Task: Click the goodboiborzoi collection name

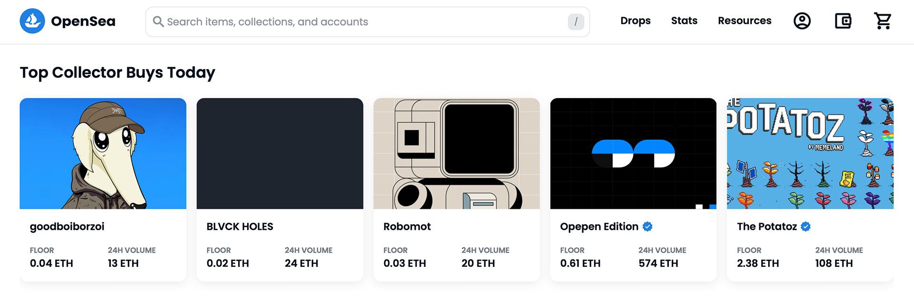Action: [67, 227]
